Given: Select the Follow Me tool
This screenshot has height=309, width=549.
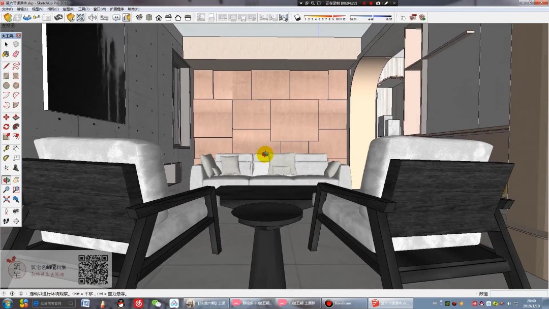Looking at the screenshot, I should [x=16, y=127].
